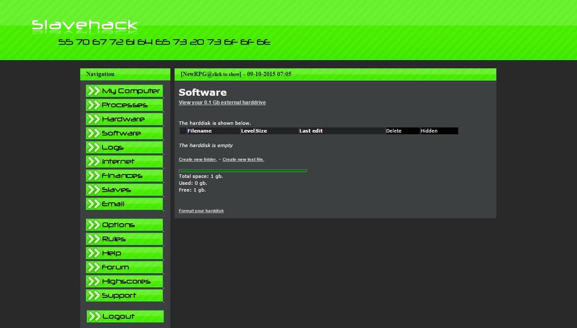Screen dimensions: 577x328
Task: Click the harddisk space usage bar
Action: [x=243, y=171]
